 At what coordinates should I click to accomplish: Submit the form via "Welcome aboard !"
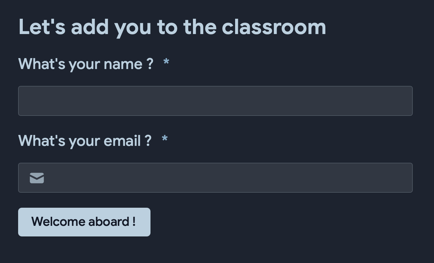[84, 222]
